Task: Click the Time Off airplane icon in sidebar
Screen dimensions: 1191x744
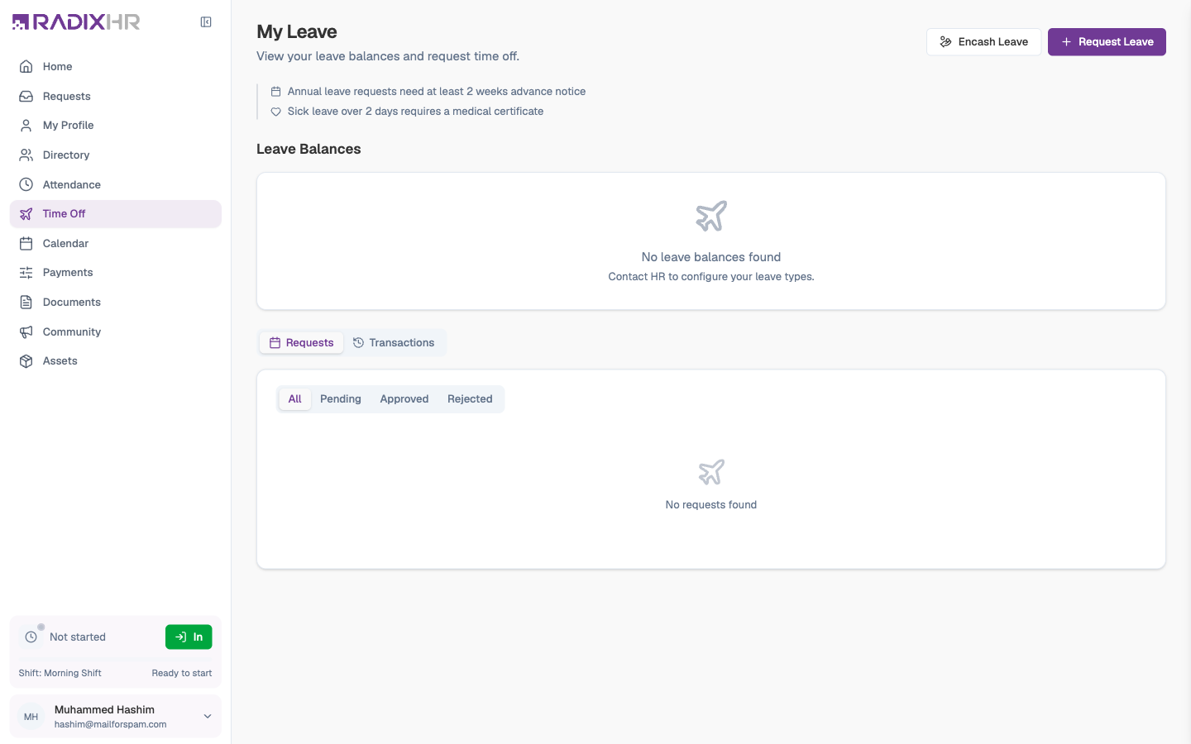Action: coord(26,214)
